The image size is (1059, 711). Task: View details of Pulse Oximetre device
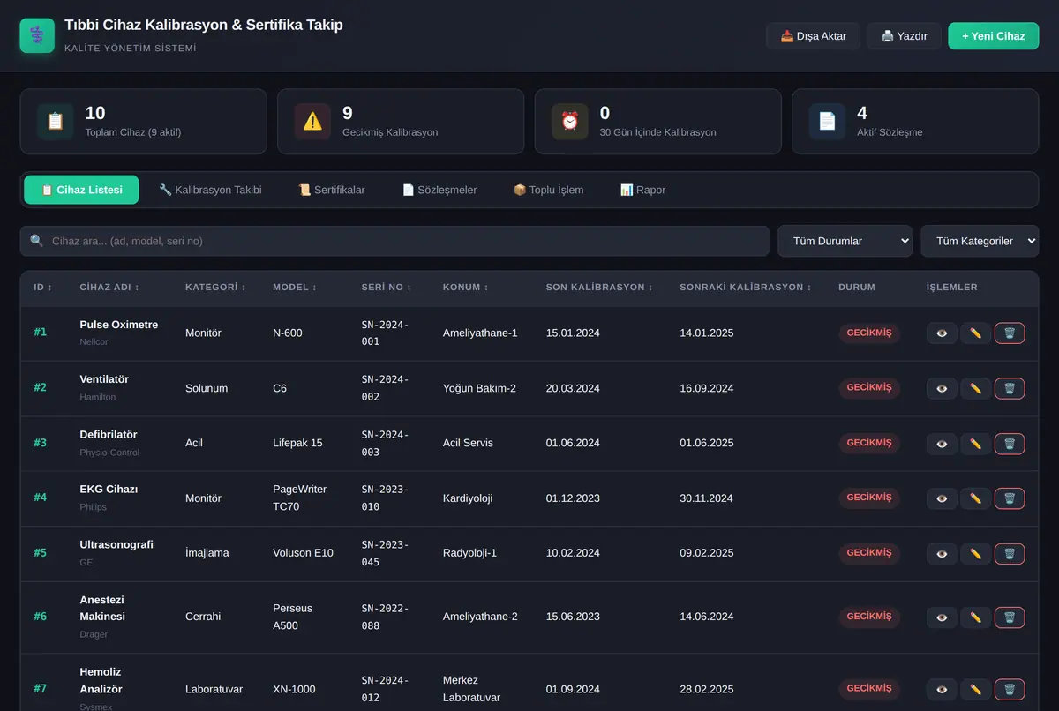coord(942,333)
